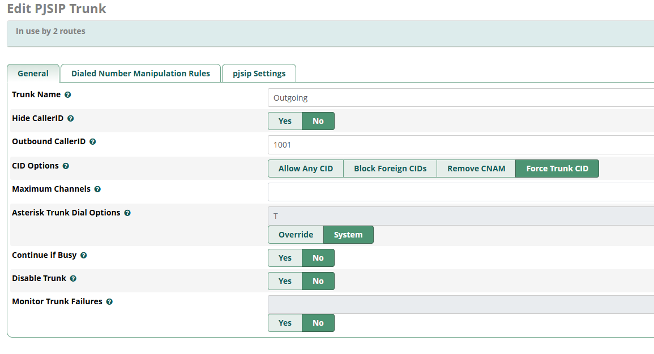Open help icon next to Trunk Name

pos(67,95)
